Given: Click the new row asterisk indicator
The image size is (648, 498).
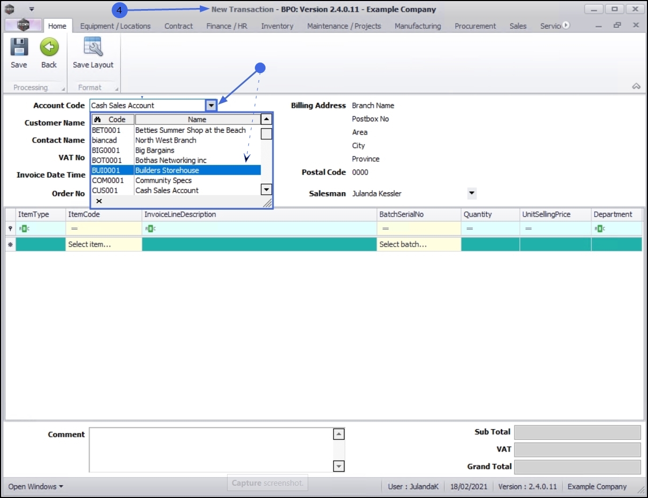Looking at the screenshot, I should coord(10,244).
